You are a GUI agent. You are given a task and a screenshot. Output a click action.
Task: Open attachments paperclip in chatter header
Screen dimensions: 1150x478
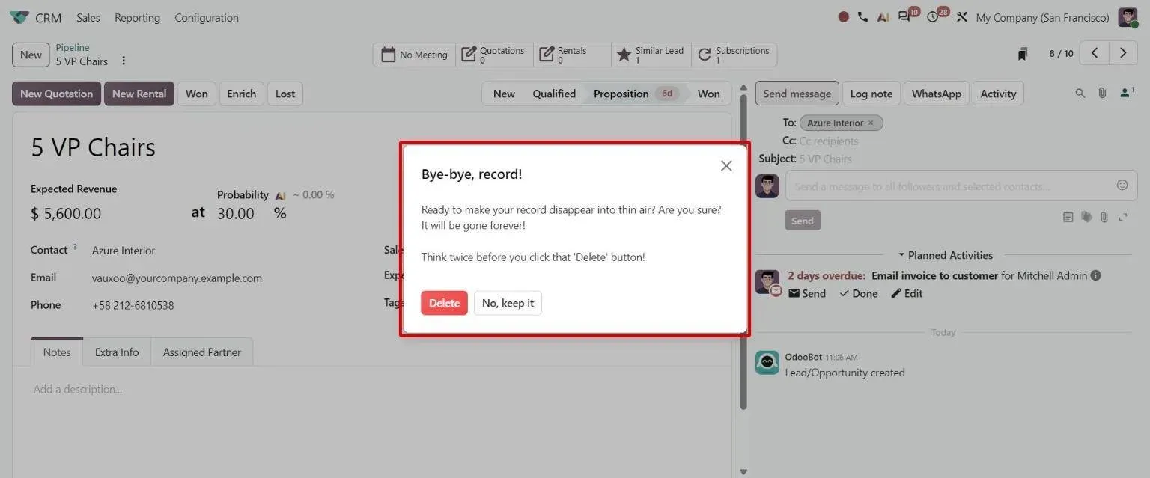click(1102, 94)
